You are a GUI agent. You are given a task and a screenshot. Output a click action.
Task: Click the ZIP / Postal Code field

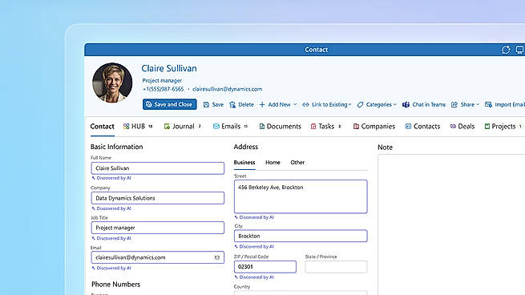pyautogui.click(x=265, y=267)
